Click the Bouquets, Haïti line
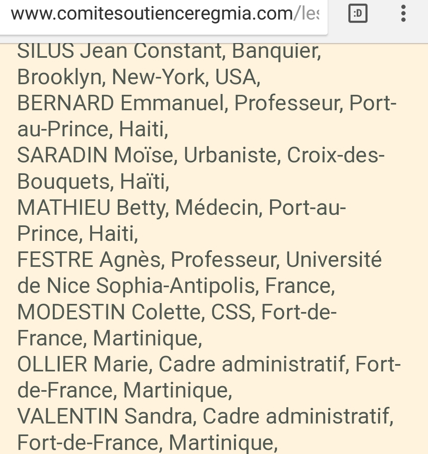 click(x=93, y=182)
